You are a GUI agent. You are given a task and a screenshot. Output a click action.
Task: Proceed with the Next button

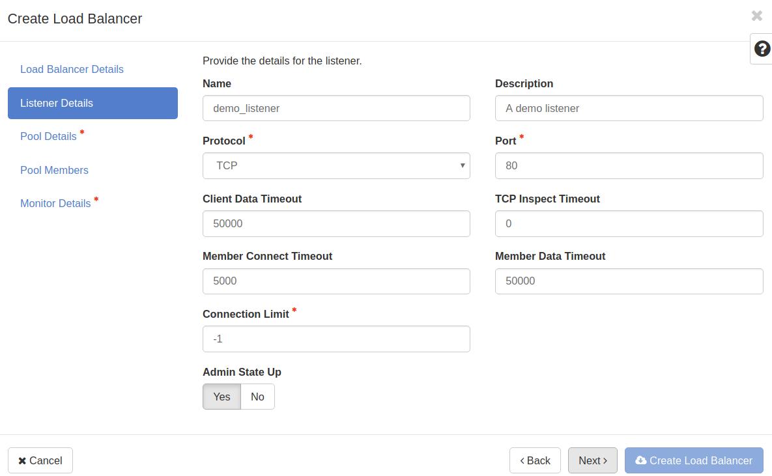(x=592, y=460)
